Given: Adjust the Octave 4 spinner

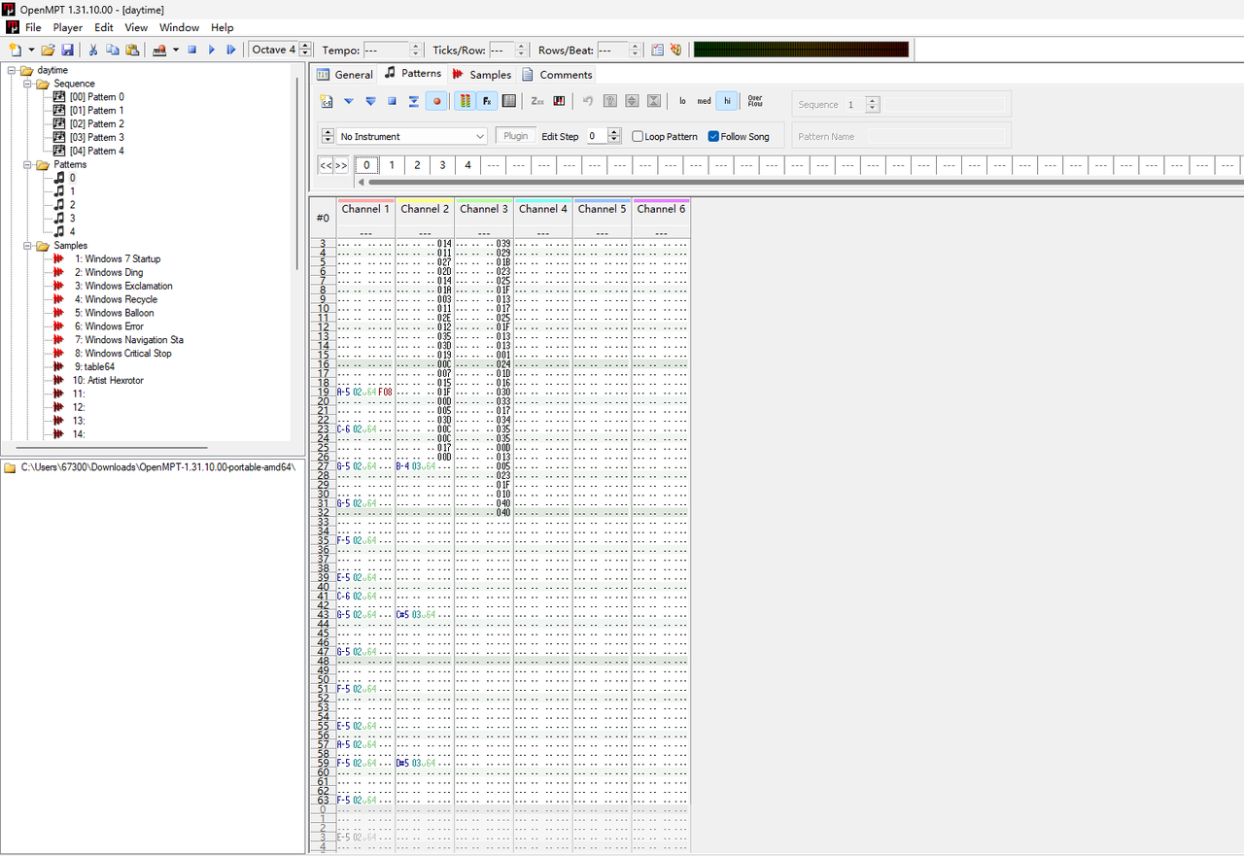Looking at the screenshot, I should pos(305,50).
